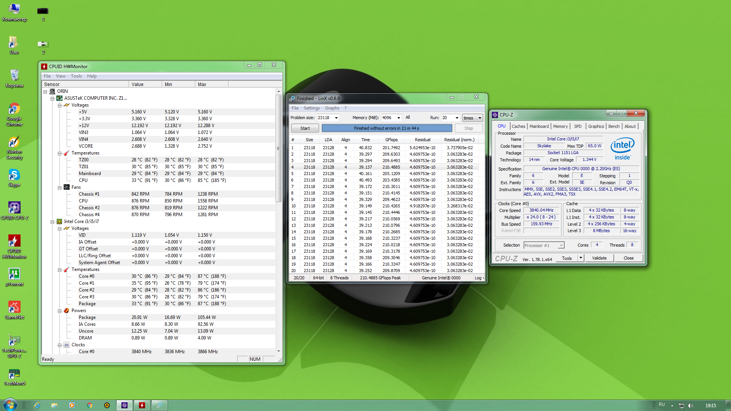Switch to the Mainboard tab in CPU-Z

coord(539,126)
